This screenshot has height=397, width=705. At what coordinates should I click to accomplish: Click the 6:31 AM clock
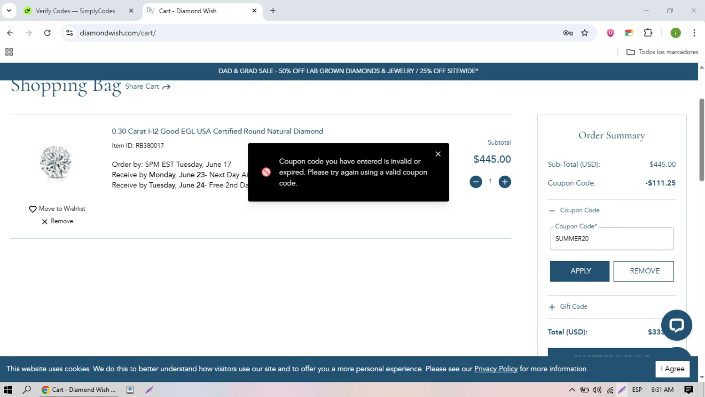662,389
